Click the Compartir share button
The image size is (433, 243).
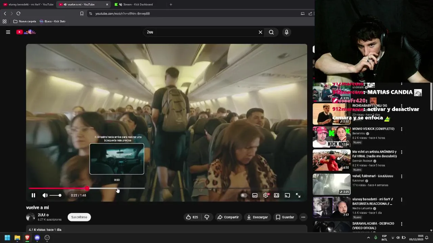point(228,217)
